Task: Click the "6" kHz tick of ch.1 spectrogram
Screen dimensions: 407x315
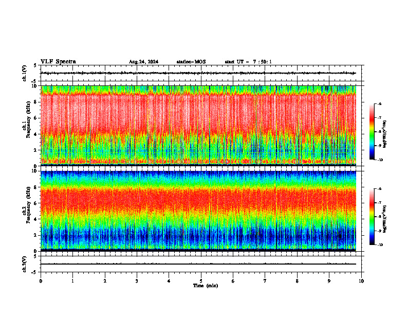Action: coord(35,118)
